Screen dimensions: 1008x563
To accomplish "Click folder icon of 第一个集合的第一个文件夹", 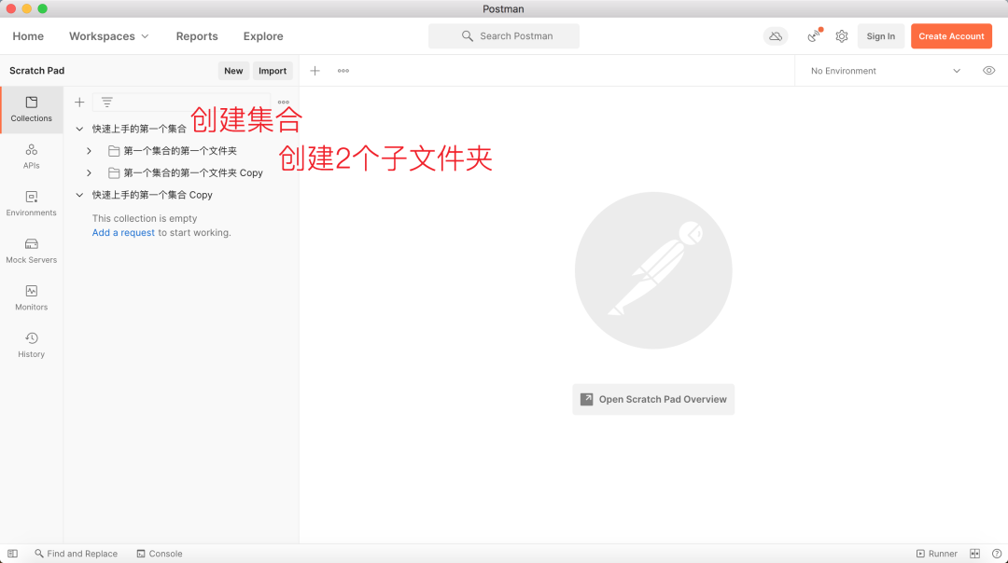I will pyautogui.click(x=114, y=151).
